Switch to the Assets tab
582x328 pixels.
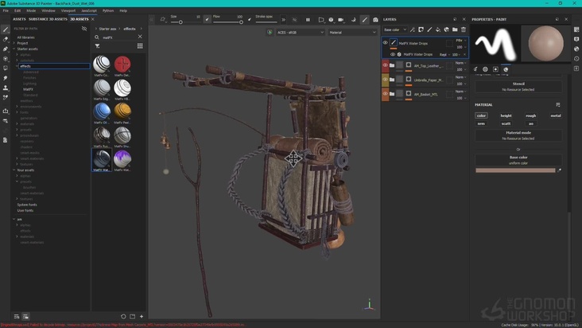(19, 19)
